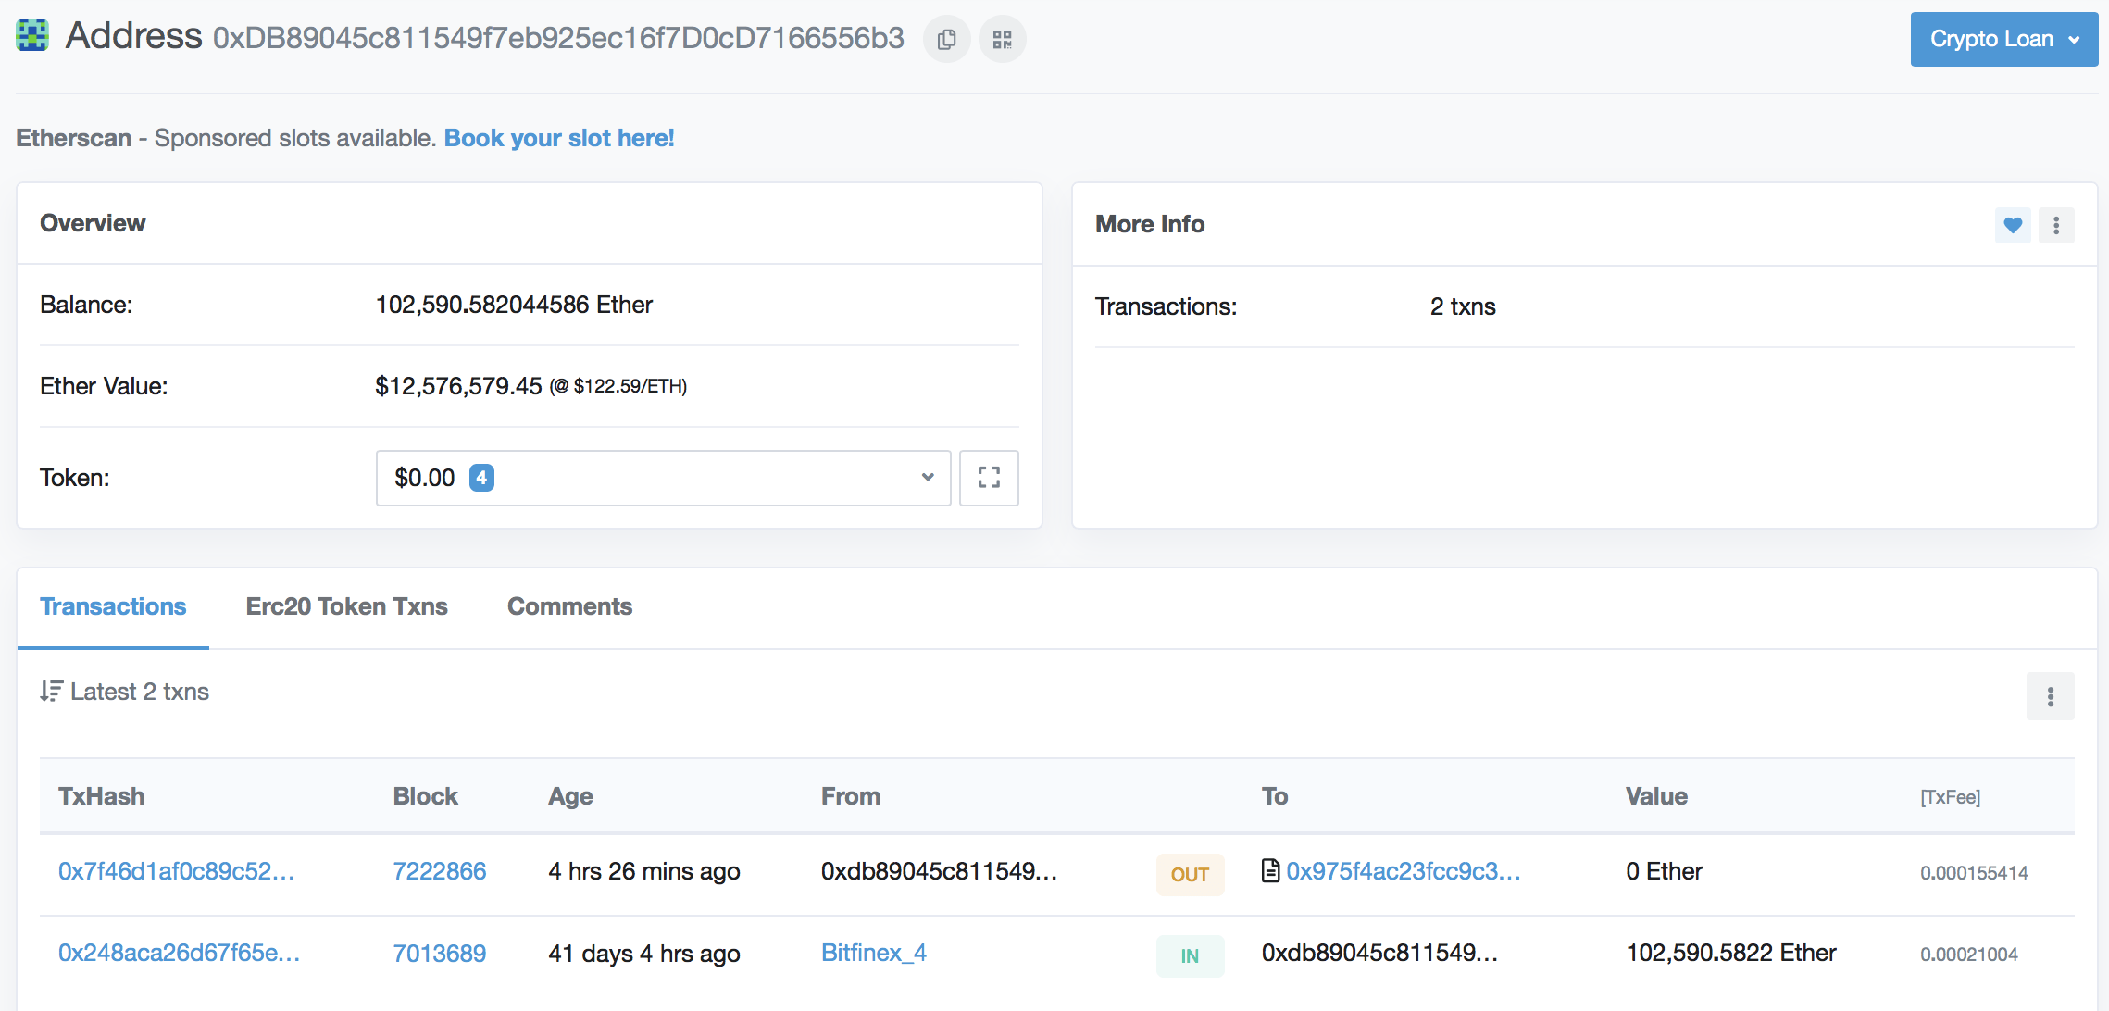The image size is (2109, 1011).
Task: Click the [TxFee] column header
Action: point(1950,797)
